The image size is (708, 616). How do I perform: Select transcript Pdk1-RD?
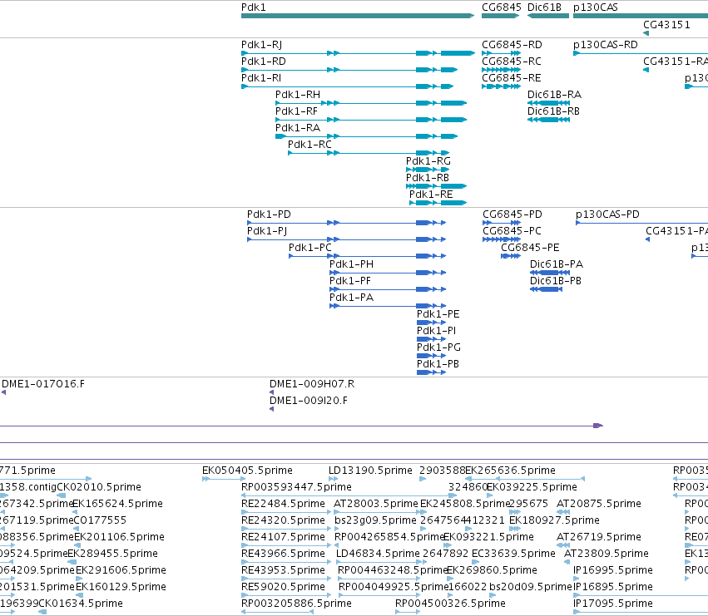pyautogui.click(x=349, y=70)
